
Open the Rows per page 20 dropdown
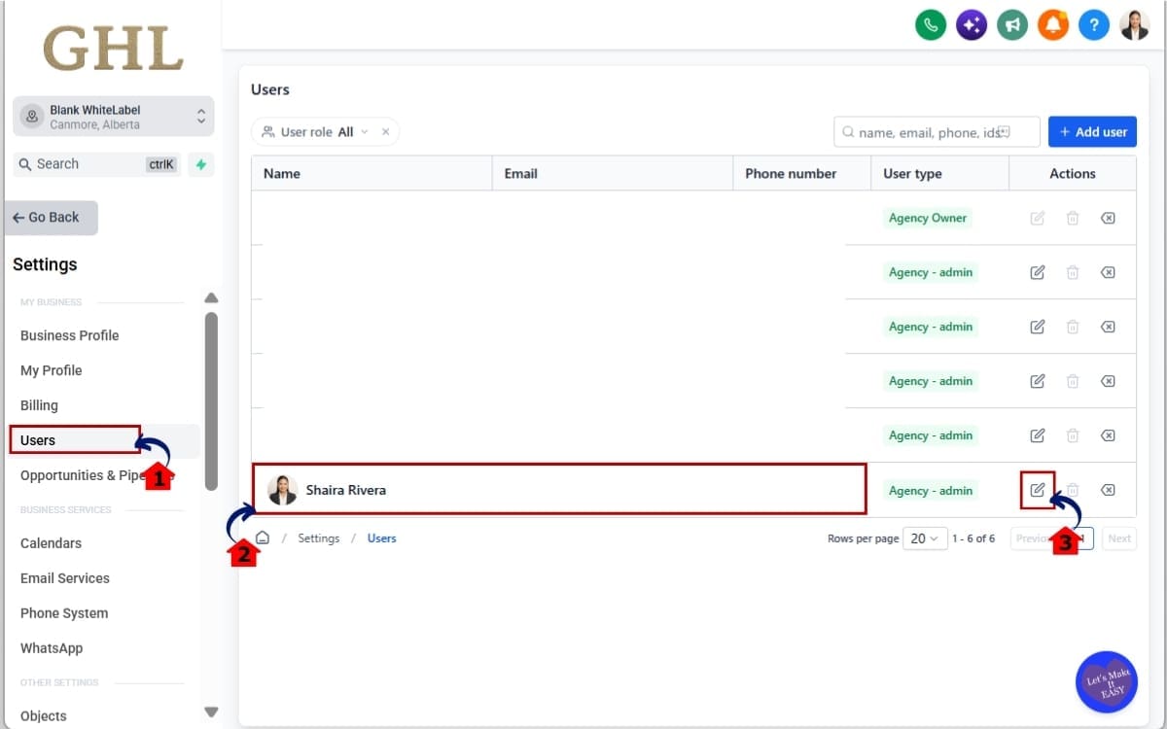coord(925,538)
